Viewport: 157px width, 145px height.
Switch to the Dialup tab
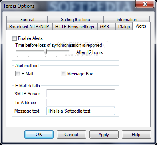(124, 27)
